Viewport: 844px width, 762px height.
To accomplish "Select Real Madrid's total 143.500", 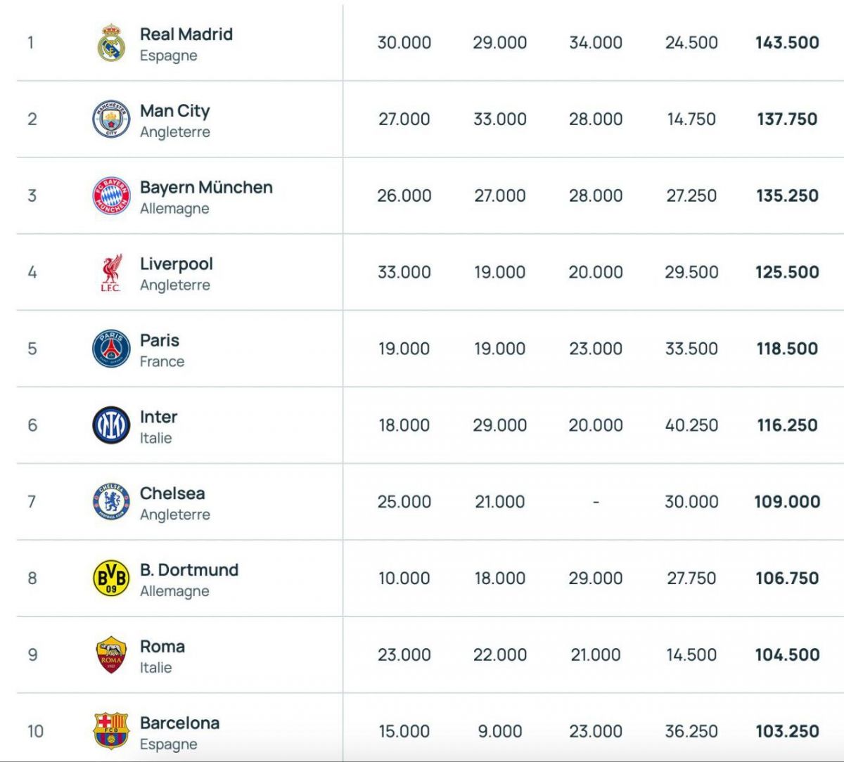I will [787, 42].
